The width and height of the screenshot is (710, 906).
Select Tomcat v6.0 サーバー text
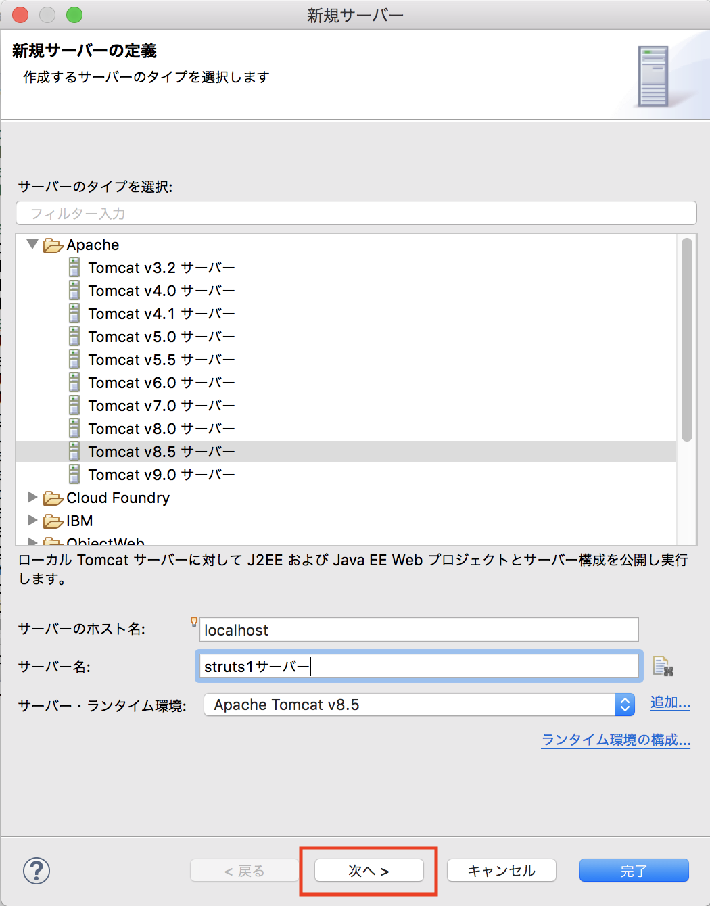click(x=162, y=383)
